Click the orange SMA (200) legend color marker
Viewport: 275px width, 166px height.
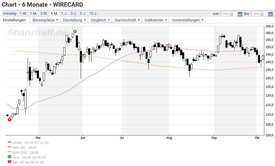[x=10, y=152]
